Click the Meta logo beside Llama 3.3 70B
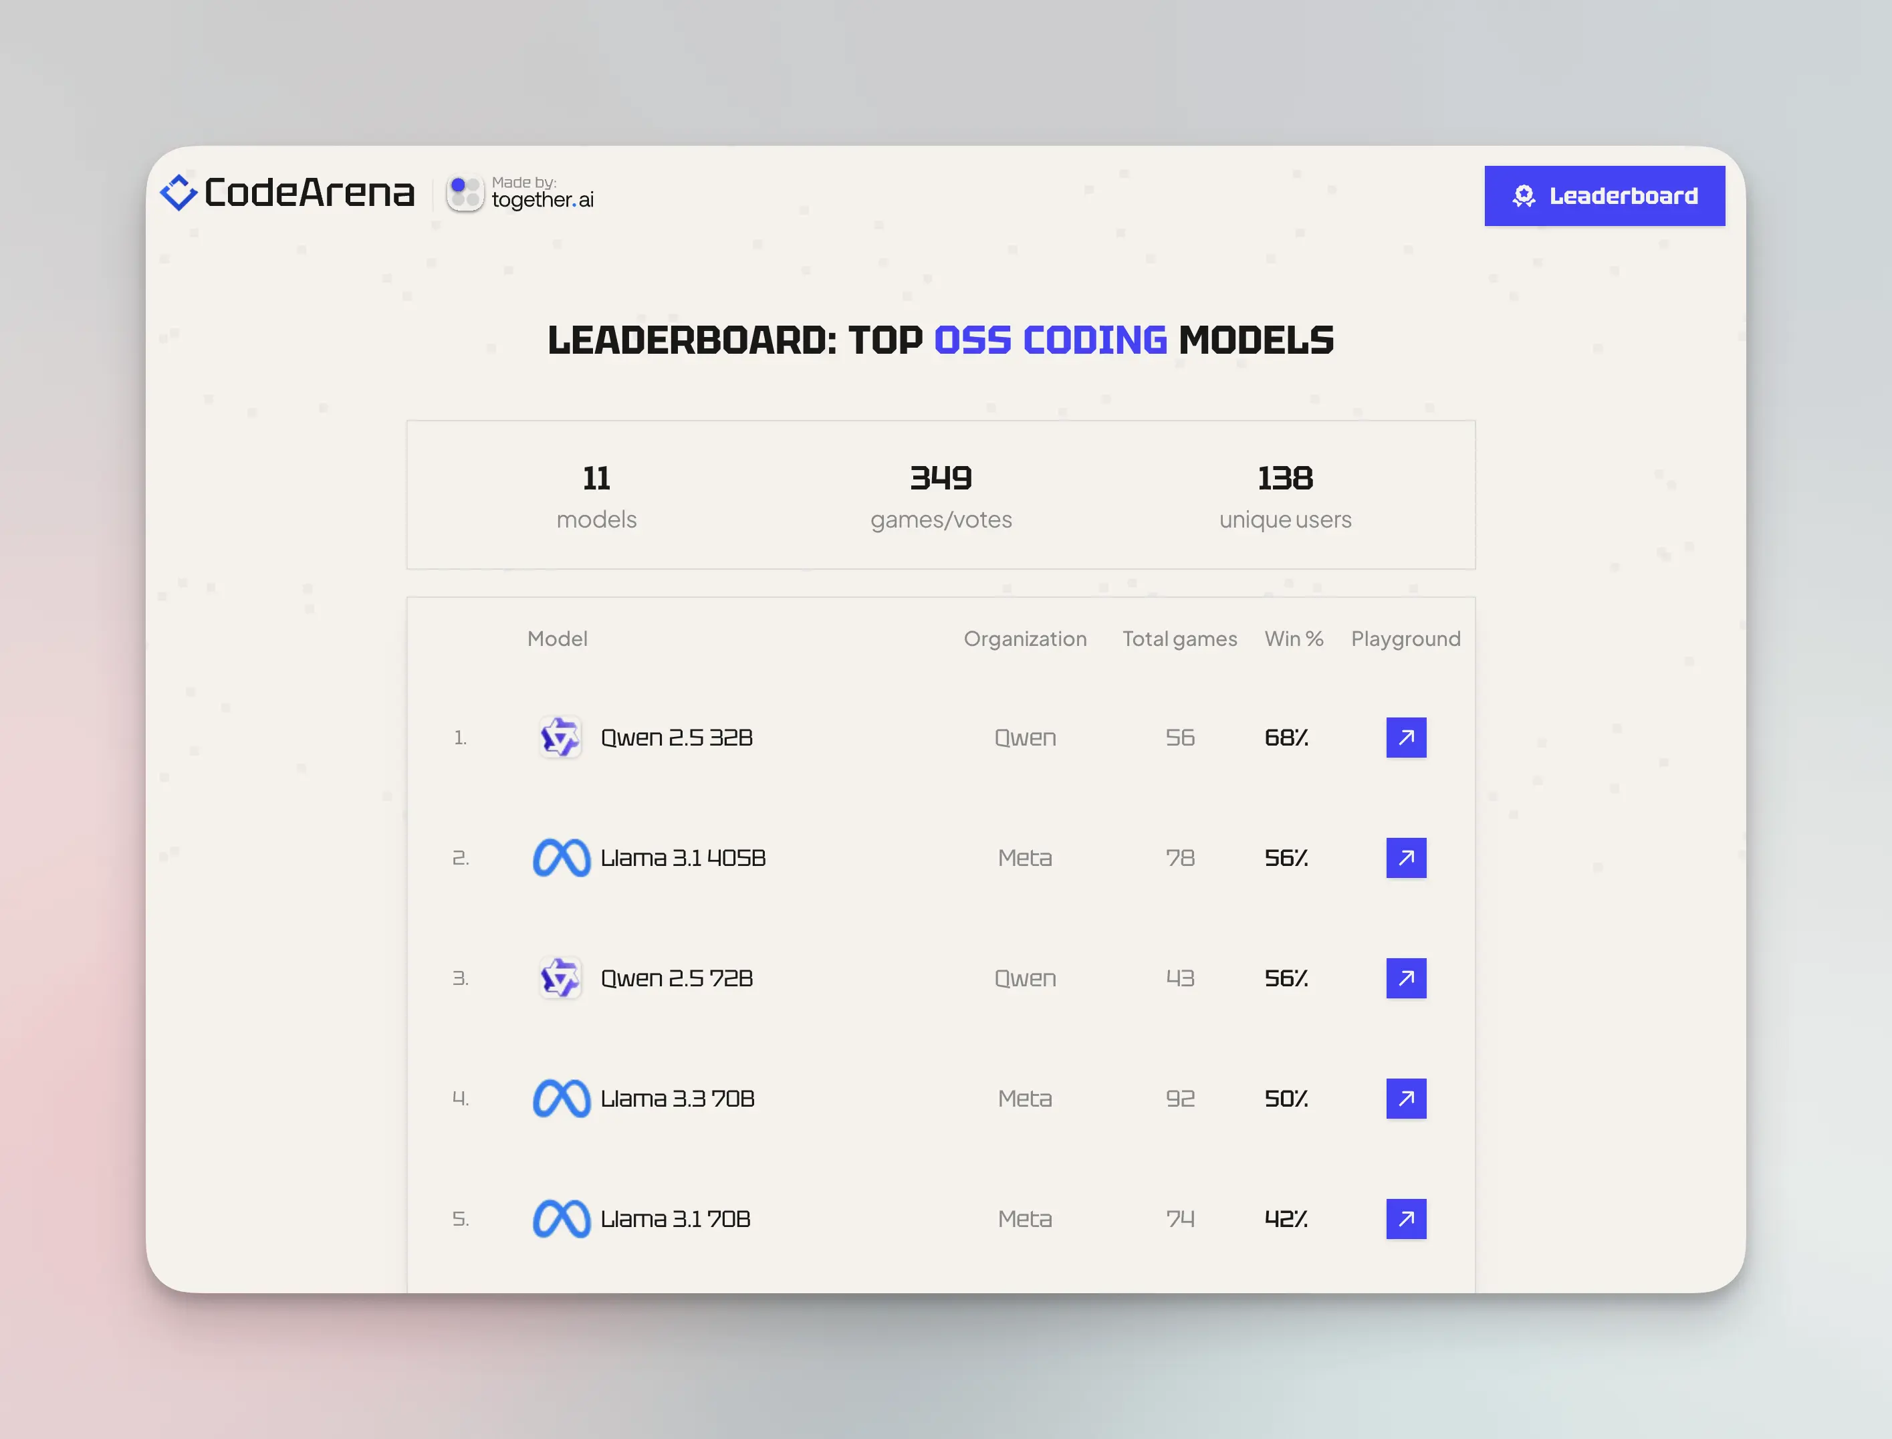The width and height of the screenshot is (1892, 1439). [x=561, y=1098]
